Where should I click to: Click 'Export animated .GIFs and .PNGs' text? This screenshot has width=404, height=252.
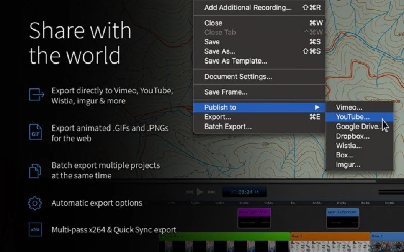(x=110, y=128)
